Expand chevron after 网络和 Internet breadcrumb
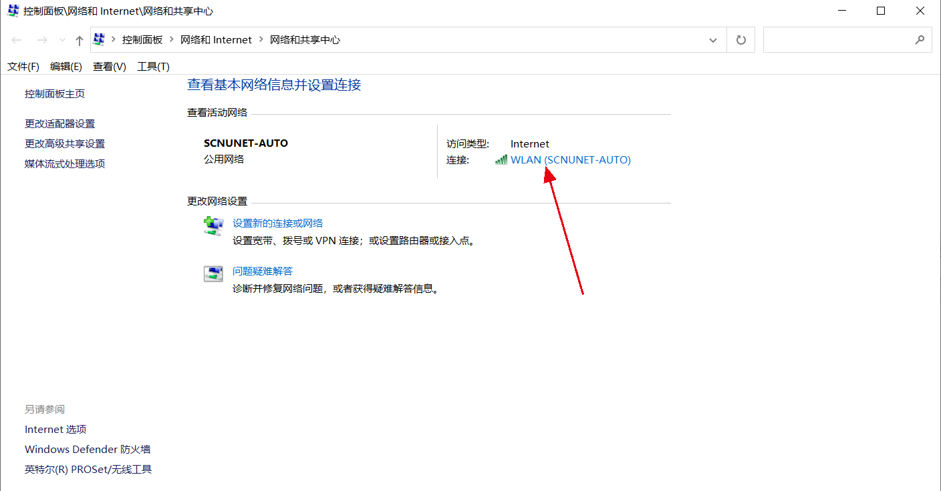The height and width of the screenshot is (491, 941). click(x=261, y=40)
